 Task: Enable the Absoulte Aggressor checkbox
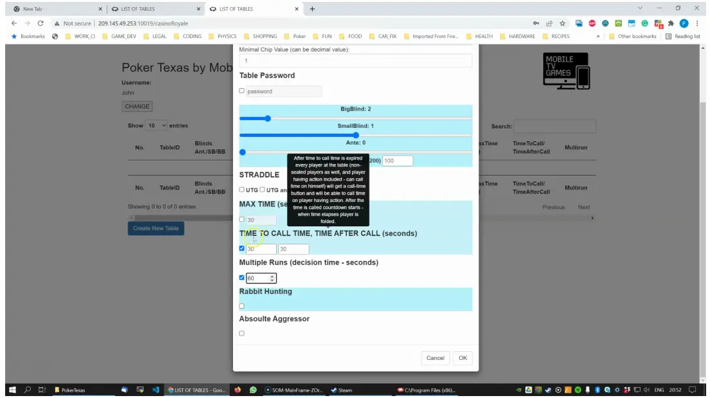[x=242, y=333]
